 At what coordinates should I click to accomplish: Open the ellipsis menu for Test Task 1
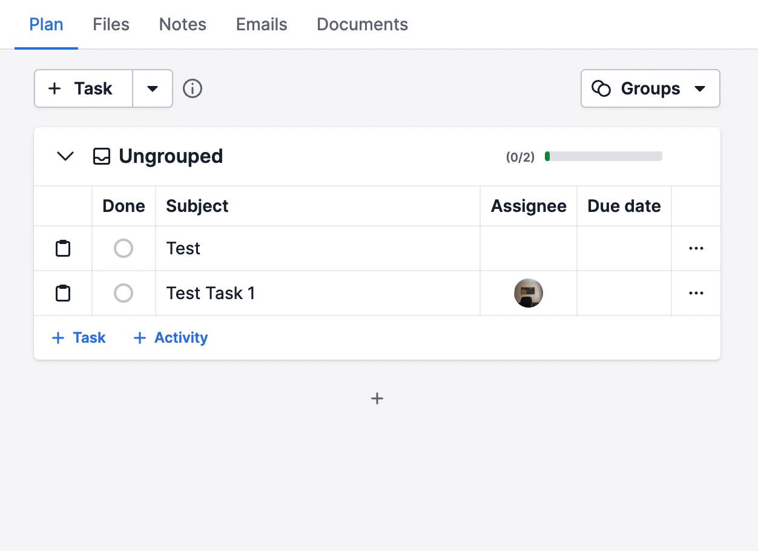(696, 293)
